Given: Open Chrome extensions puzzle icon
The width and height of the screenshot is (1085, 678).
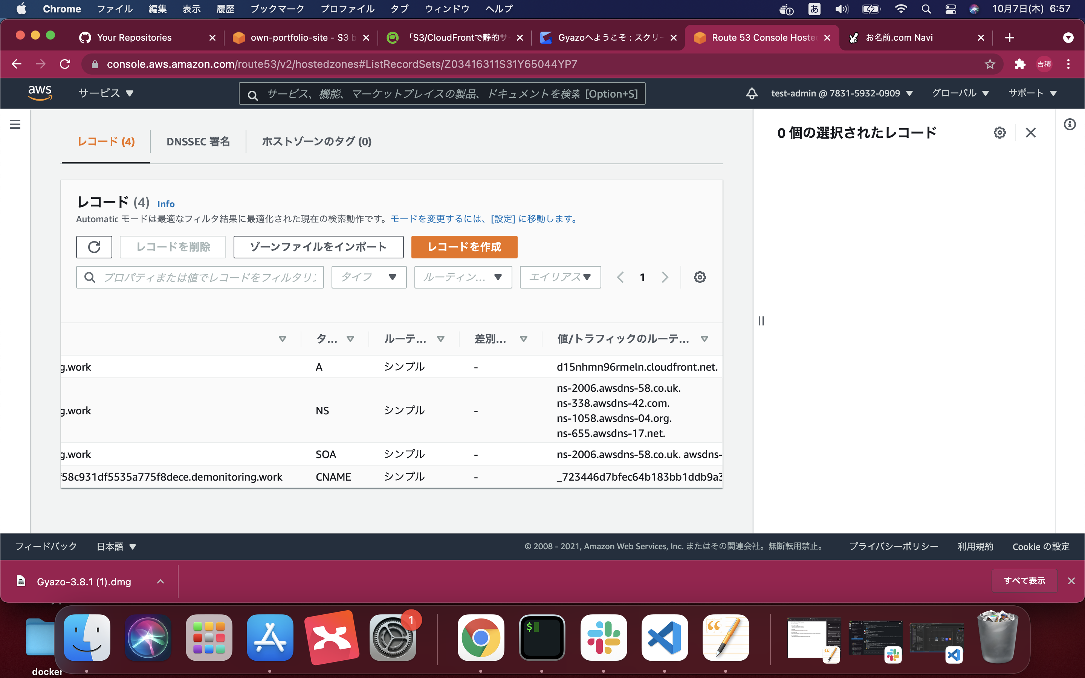Looking at the screenshot, I should [1020, 64].
